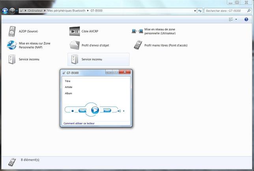Click the phone icon in the status bar
The height and width of the screenshot is (171, 254).
coord(12,162)
